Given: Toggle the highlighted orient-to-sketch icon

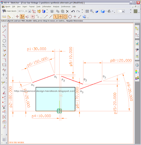Looking at the screenshot, I should point(22,17).
